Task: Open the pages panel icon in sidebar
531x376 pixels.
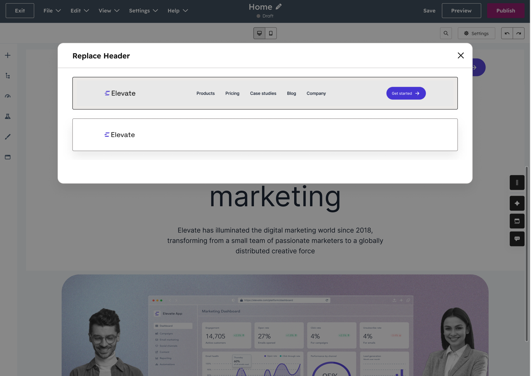Action: 8,157
